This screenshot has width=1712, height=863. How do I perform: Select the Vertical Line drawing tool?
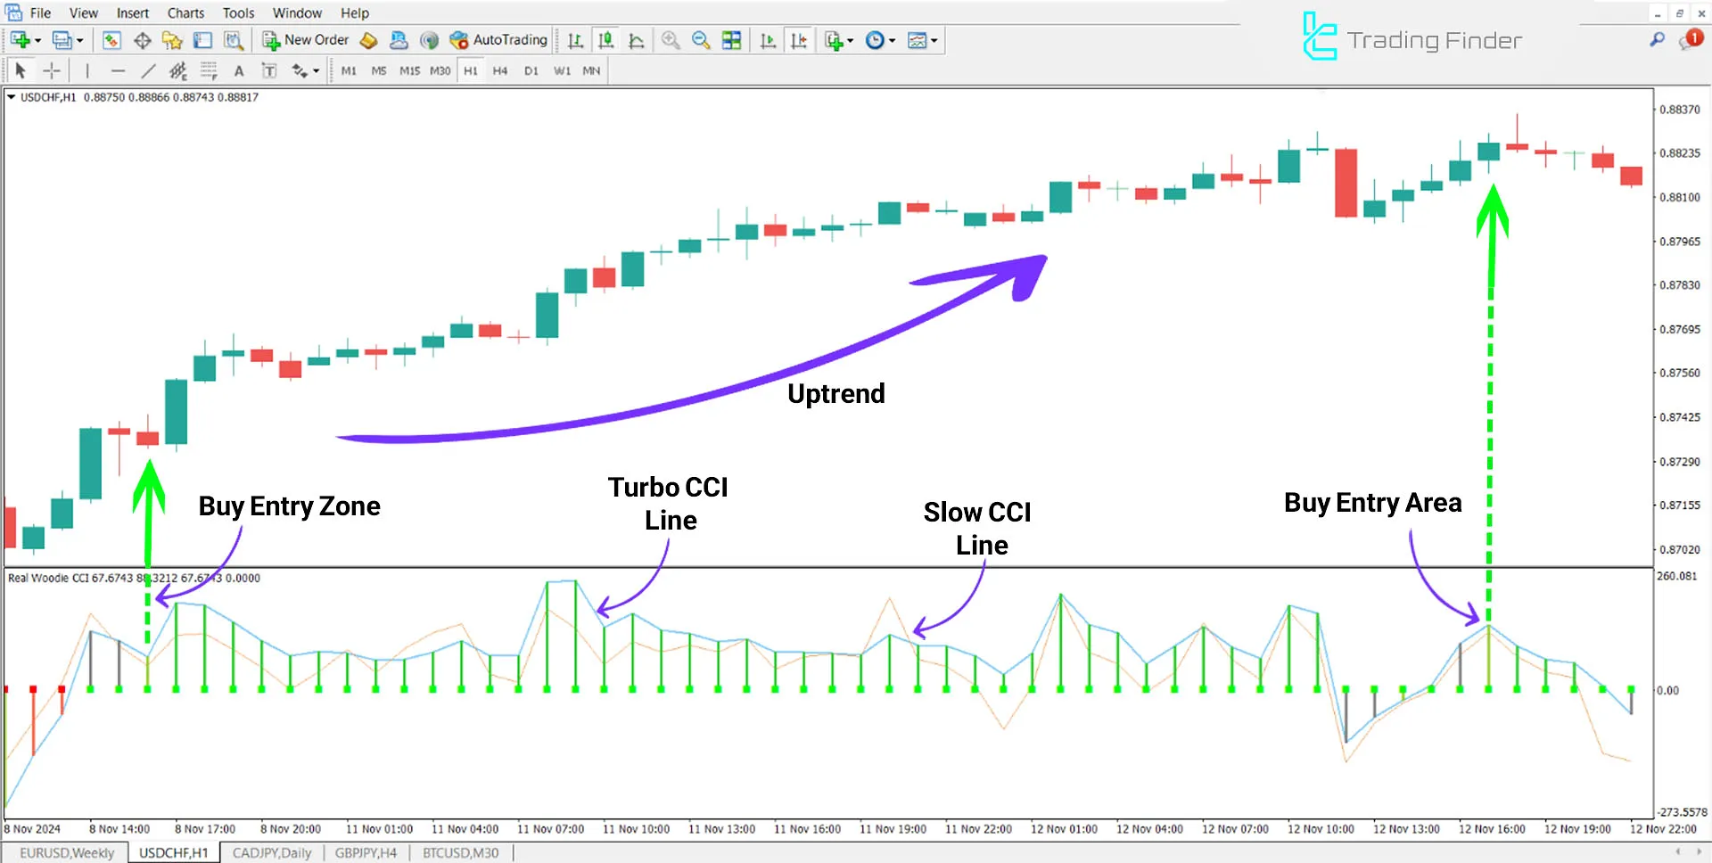coord(87,70)
